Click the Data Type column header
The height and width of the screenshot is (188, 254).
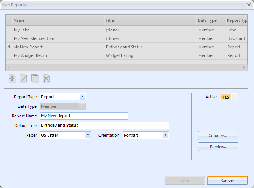(211, 20)
